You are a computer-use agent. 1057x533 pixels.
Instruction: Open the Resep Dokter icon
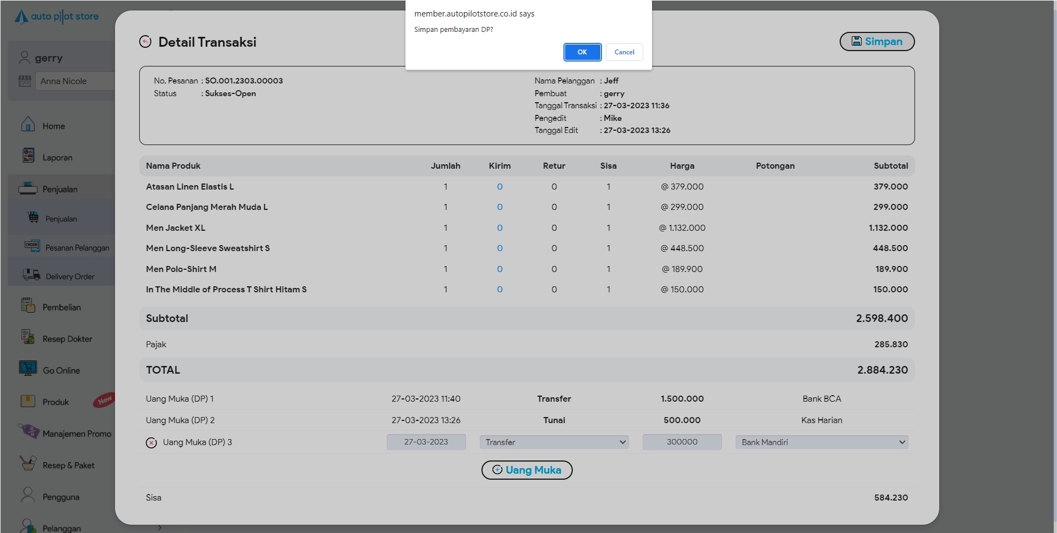point(28,337)
